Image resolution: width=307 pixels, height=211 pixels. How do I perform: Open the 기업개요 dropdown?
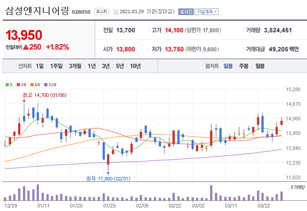pyautogui.click(x=207, y=12)
